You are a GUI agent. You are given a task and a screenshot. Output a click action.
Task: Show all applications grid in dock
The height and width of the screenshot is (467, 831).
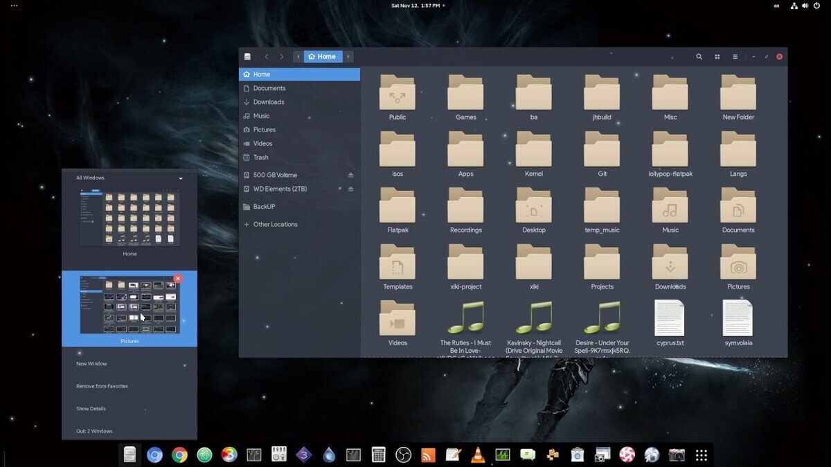pyautogui.click(x=701, y=455)
